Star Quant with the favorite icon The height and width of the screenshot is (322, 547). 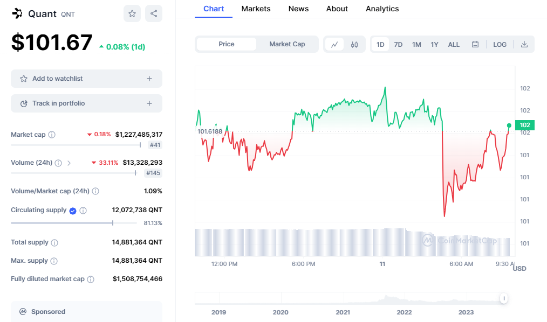pyautogui.click(x=132, y=13)
